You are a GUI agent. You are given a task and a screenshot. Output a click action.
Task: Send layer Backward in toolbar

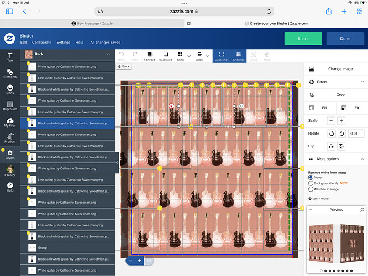pos(166,56)
